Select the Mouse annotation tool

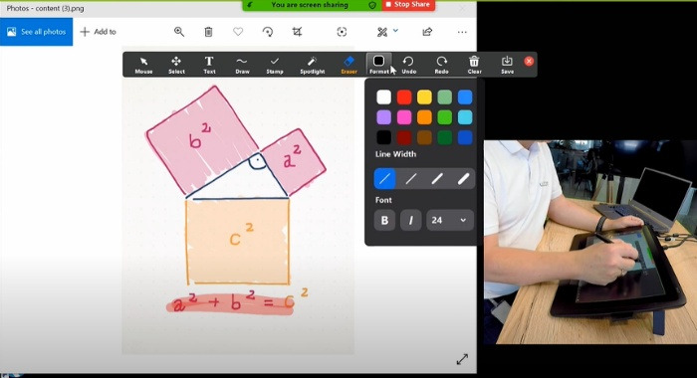143,65
